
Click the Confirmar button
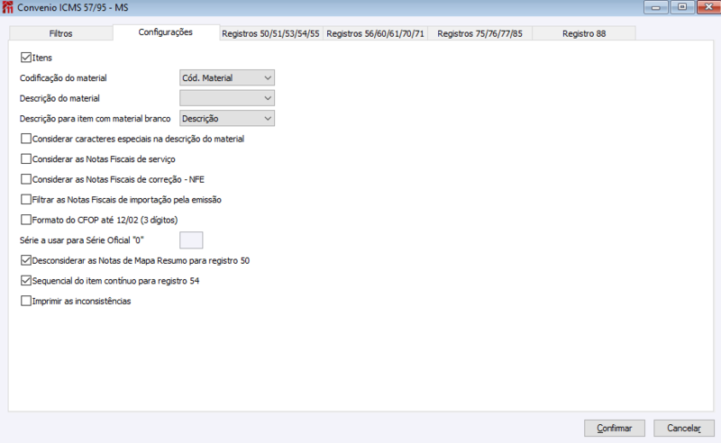615,429
